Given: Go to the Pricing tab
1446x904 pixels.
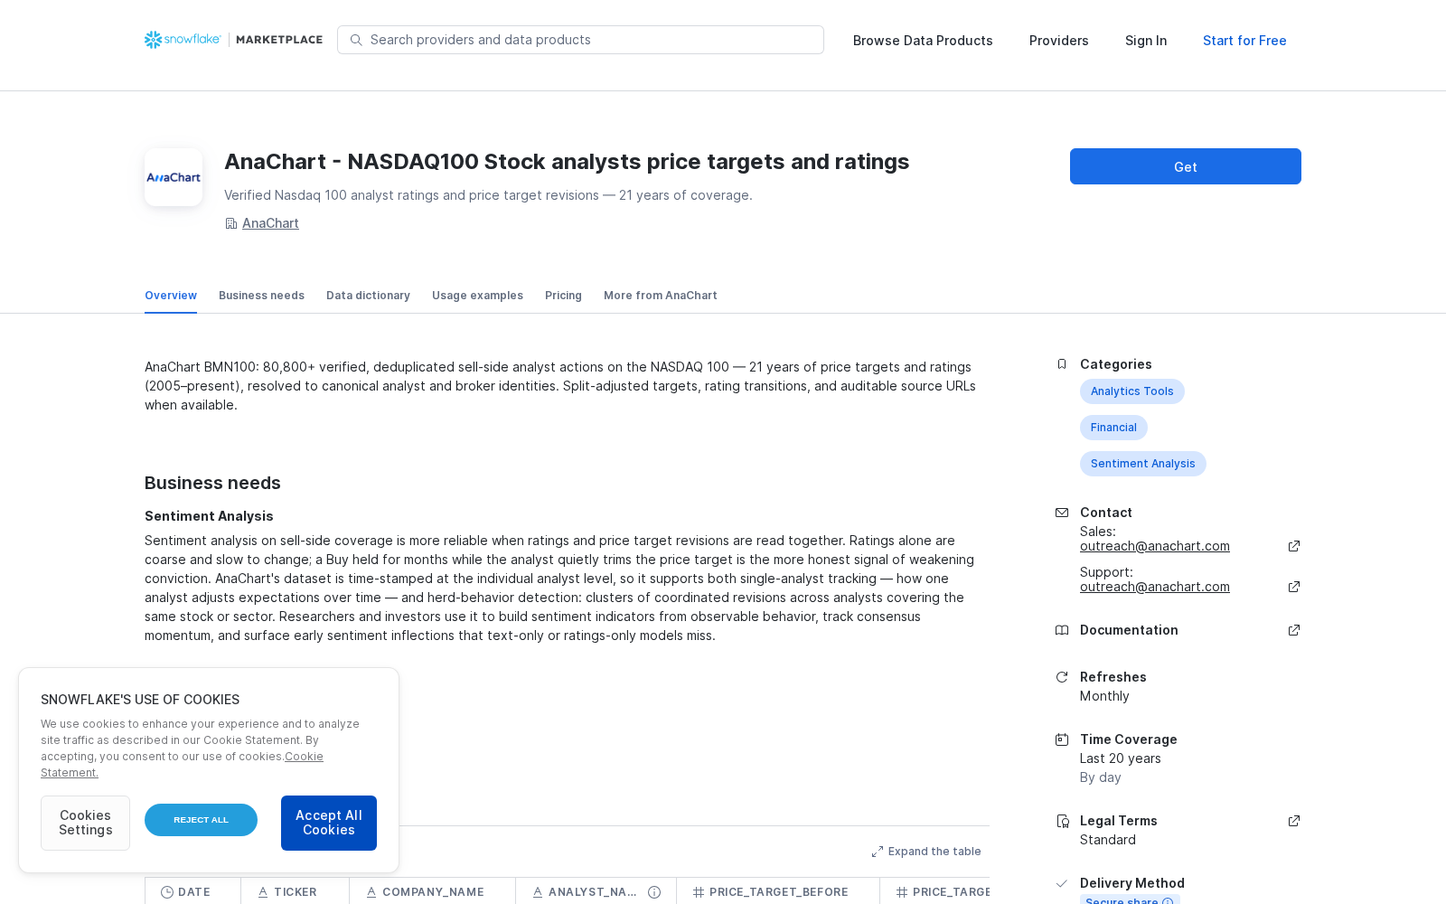Looking at the screenshot, I should pos(563,296).
